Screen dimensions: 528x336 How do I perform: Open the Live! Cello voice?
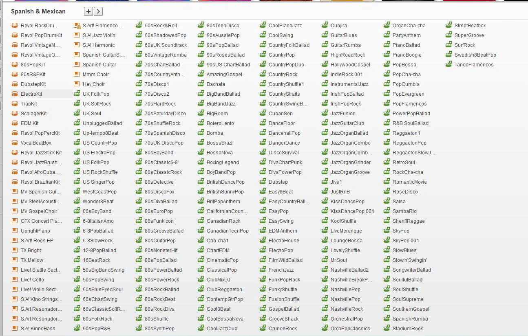32,280
